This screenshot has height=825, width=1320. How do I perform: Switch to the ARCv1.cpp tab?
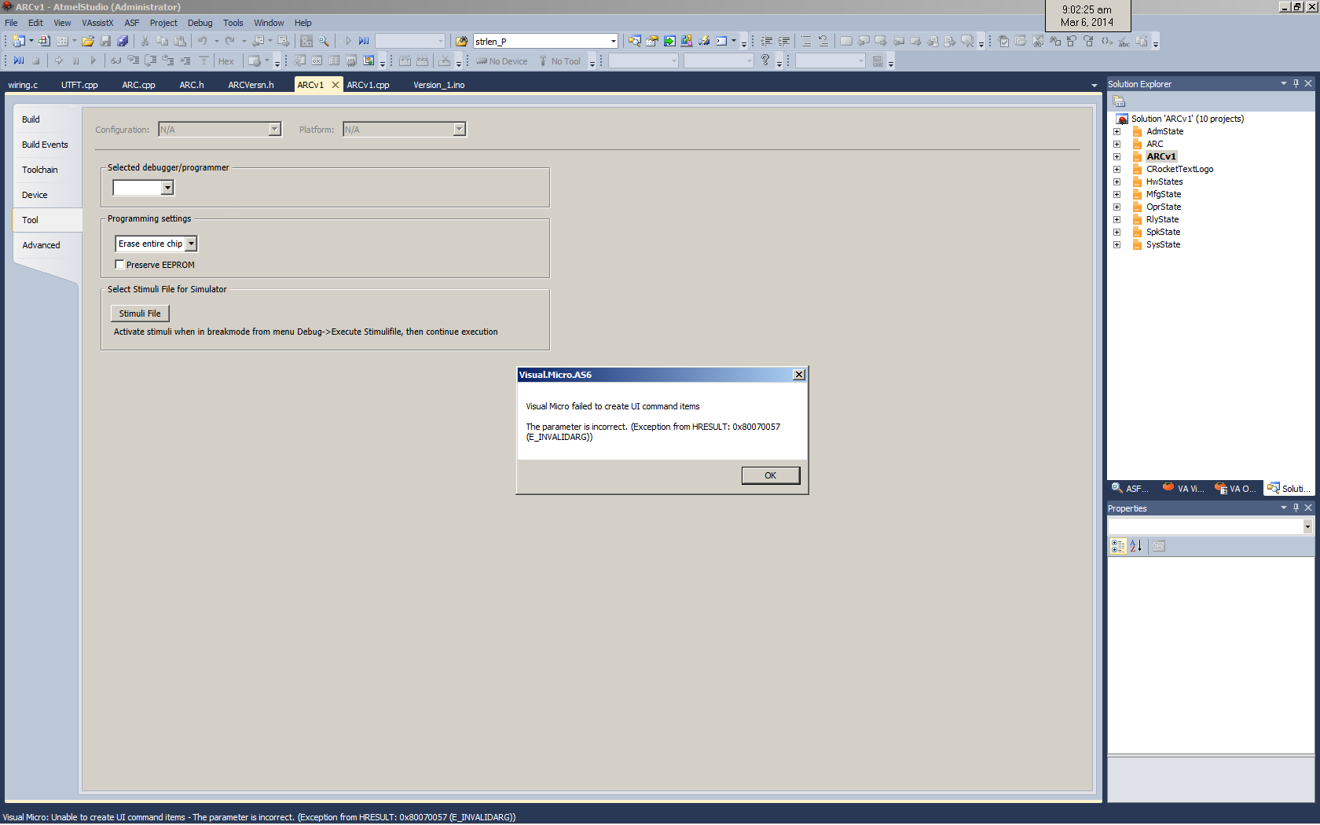[368, 85]
